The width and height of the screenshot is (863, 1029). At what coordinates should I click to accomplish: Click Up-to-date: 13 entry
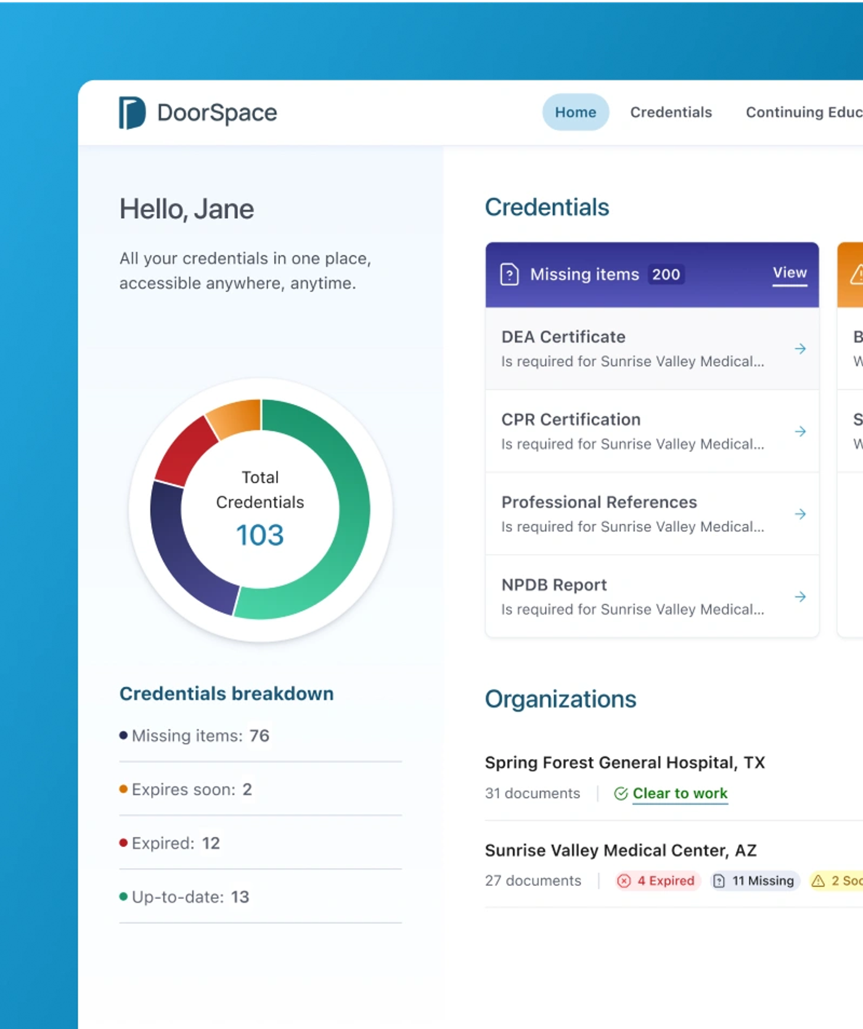[x=185, y=897]
